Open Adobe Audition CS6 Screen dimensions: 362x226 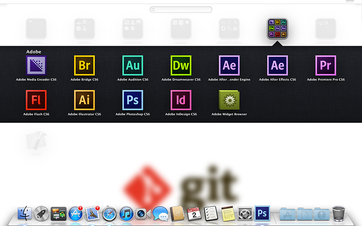[x=133, y=66]
